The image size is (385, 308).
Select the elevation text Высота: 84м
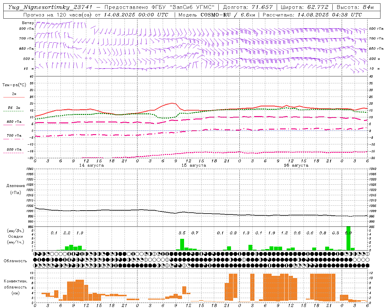(355, 7)
